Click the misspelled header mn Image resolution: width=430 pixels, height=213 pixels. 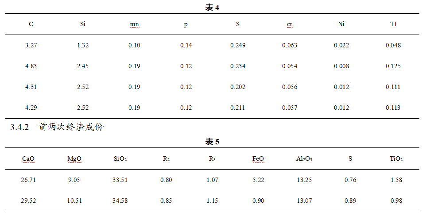pyautogui.click(x=134, y=24)
